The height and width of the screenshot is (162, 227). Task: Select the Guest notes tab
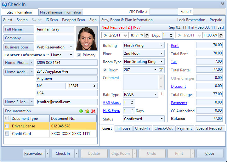coord(107,128)
